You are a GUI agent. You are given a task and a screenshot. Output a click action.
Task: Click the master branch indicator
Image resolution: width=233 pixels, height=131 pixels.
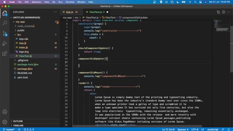coord(9,130)
